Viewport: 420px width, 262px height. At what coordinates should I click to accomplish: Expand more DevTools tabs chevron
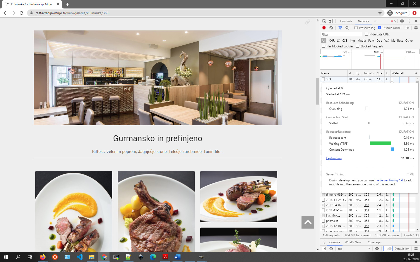(x=375, y=21)
